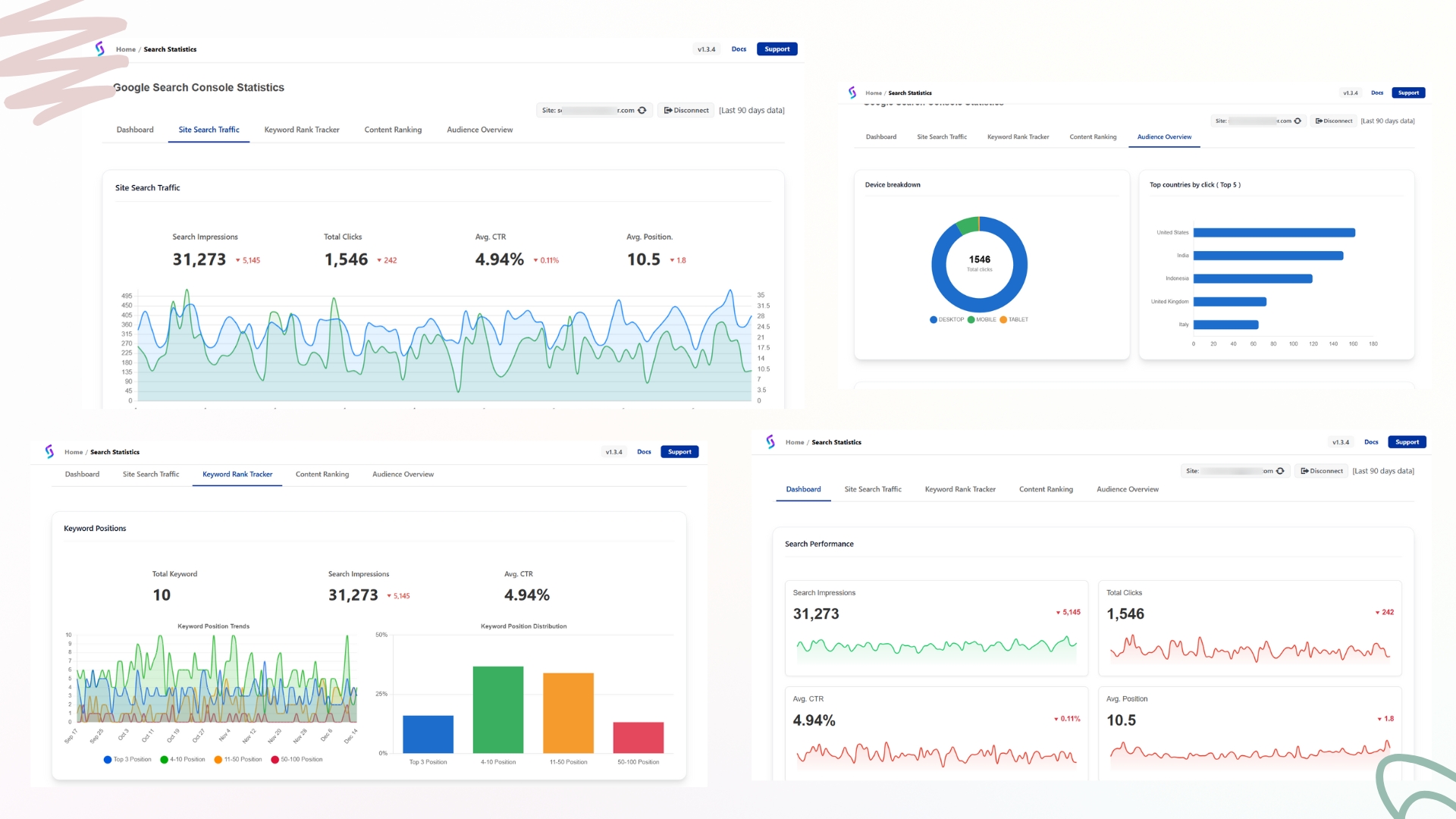Click the Support button
The height and width of the screenshot is (819, 1456).
(777, 49)
